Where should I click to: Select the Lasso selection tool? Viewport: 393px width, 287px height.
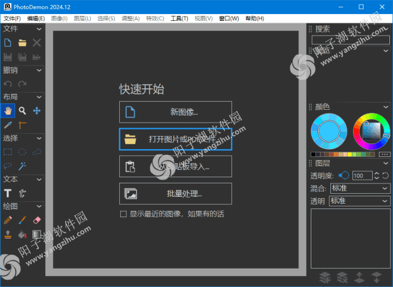point(7,166)
